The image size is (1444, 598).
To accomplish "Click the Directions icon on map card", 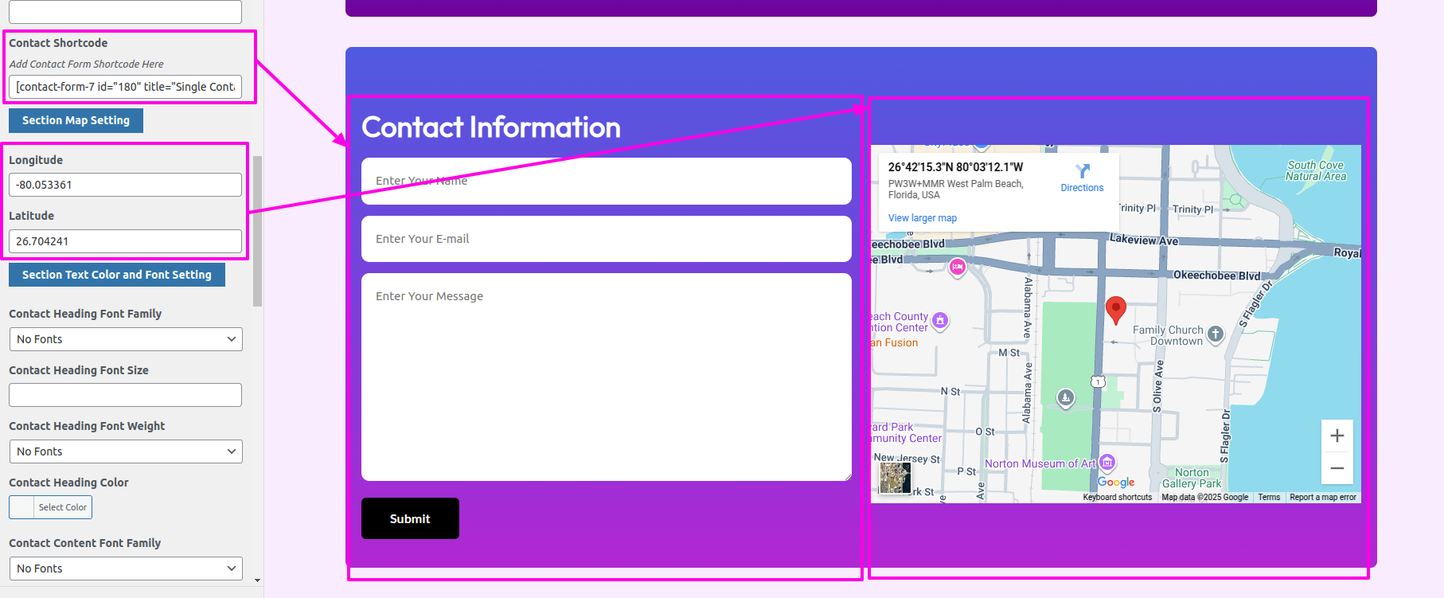I will point(1082,172).
